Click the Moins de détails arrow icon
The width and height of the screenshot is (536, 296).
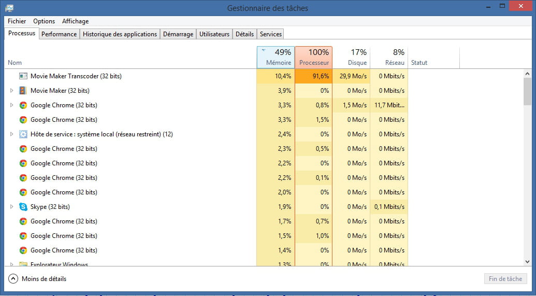(13, 279)
